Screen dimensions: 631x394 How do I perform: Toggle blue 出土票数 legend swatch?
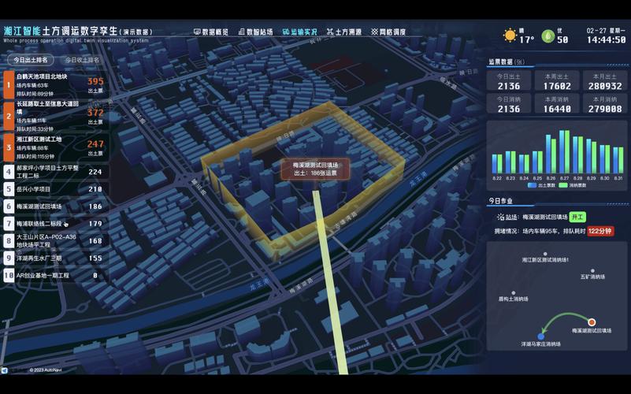(532, 185)
